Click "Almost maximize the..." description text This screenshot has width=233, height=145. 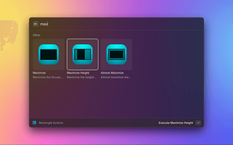click(116, 77)
